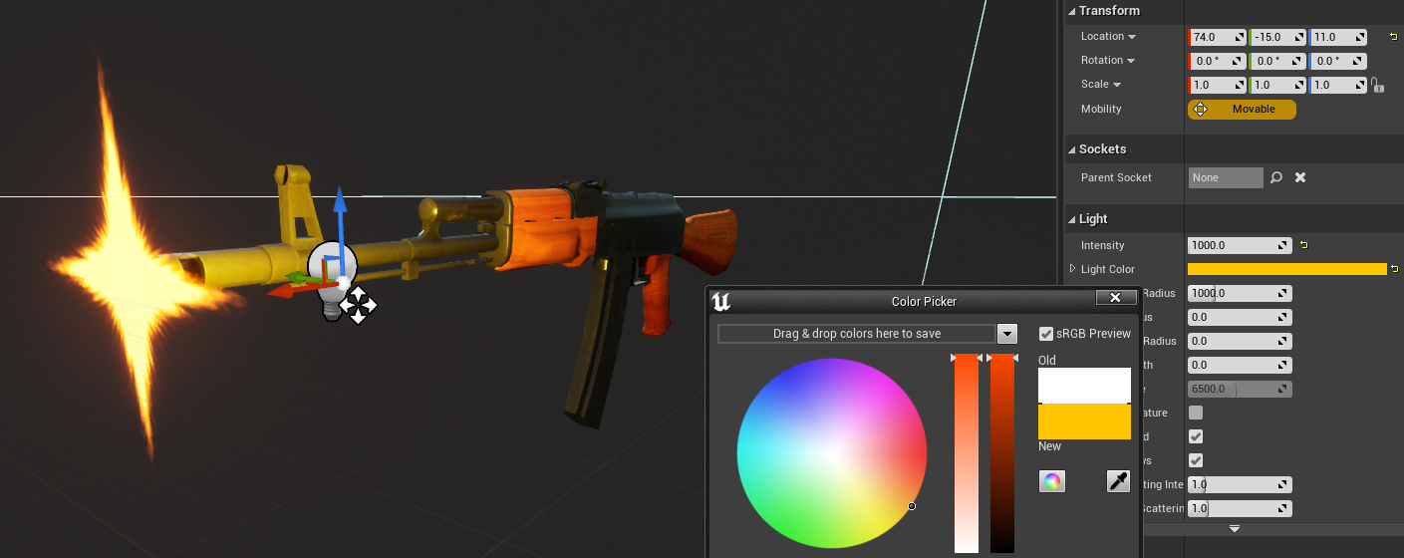Viewport: 1404px width, 558px height.
Task: Click the saturation vertical slider bar
Action: coord(967,453)
